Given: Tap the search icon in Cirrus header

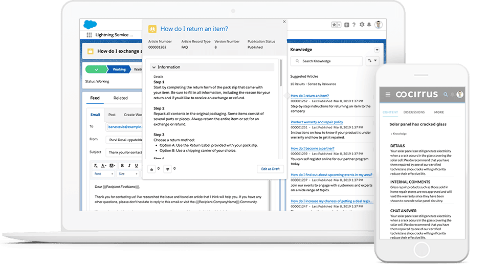Looking at the screenshot, I should click(x=446, y=95).
